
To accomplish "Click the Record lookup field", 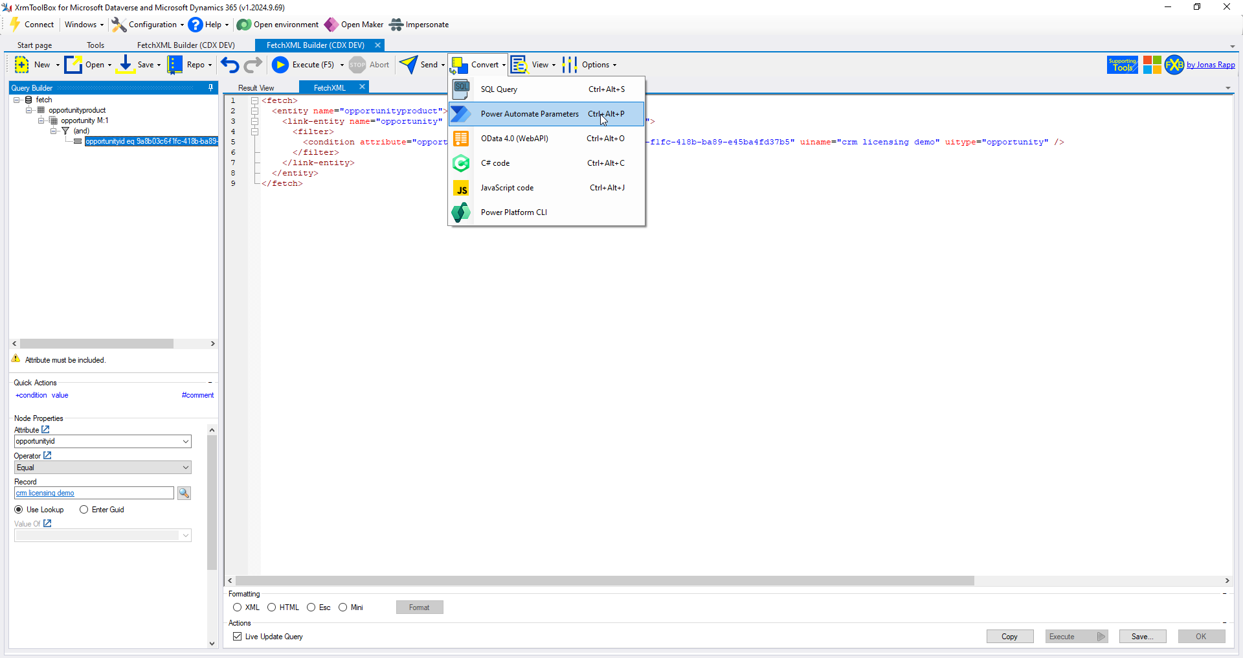I will (x=95, y=493).
